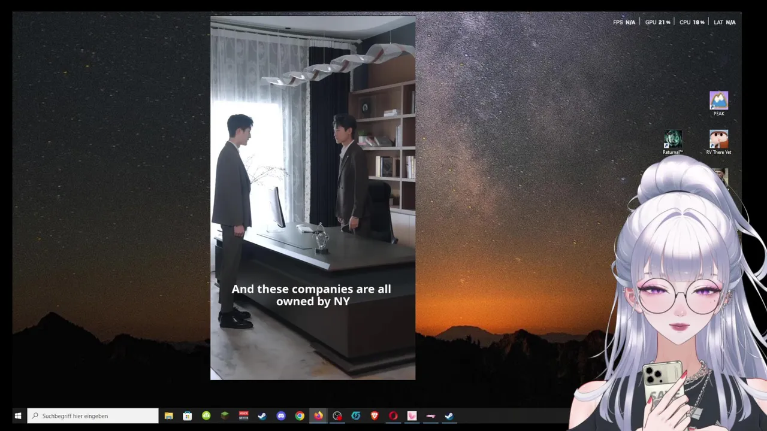Open the Returnal desktop shortcut
The width and height of the screenshot is (767, 431).
(x=673, y=142)
